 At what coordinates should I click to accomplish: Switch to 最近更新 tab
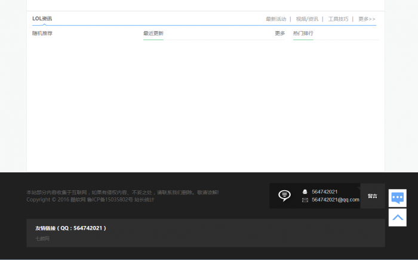click(x=153, y=33)
